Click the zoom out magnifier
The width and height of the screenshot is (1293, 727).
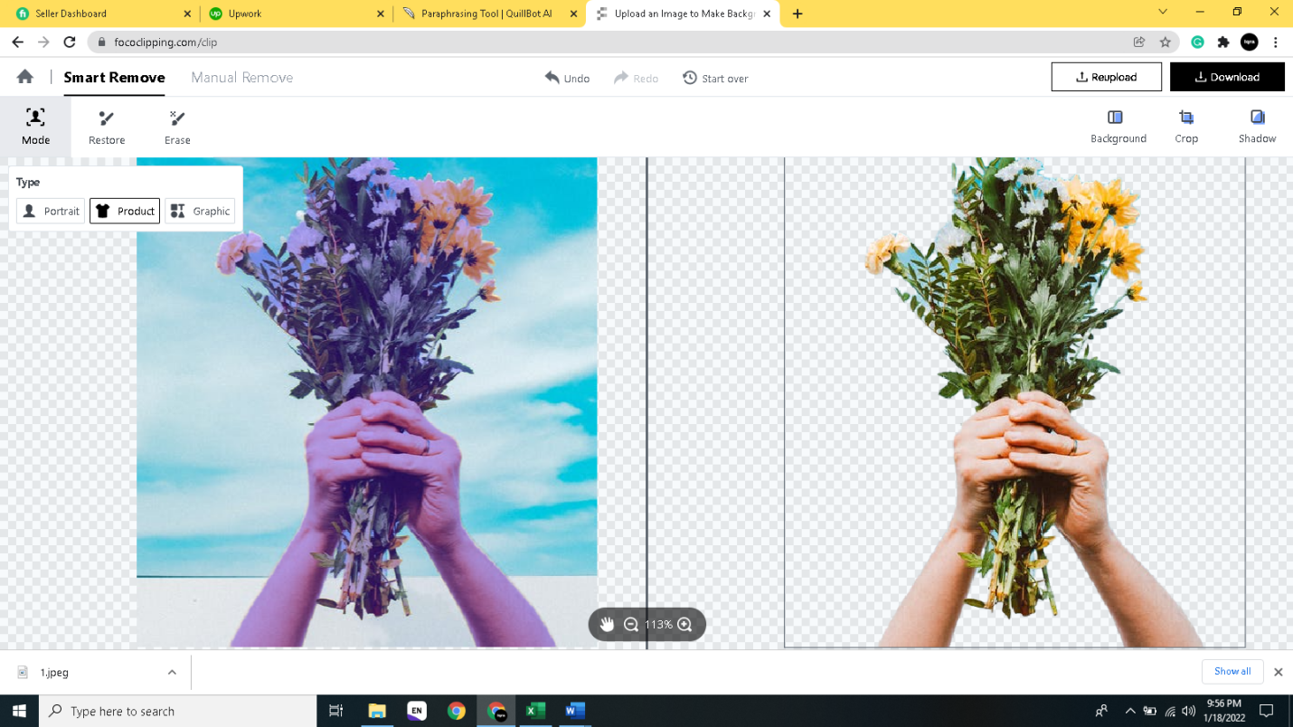(x=631, y=625)
